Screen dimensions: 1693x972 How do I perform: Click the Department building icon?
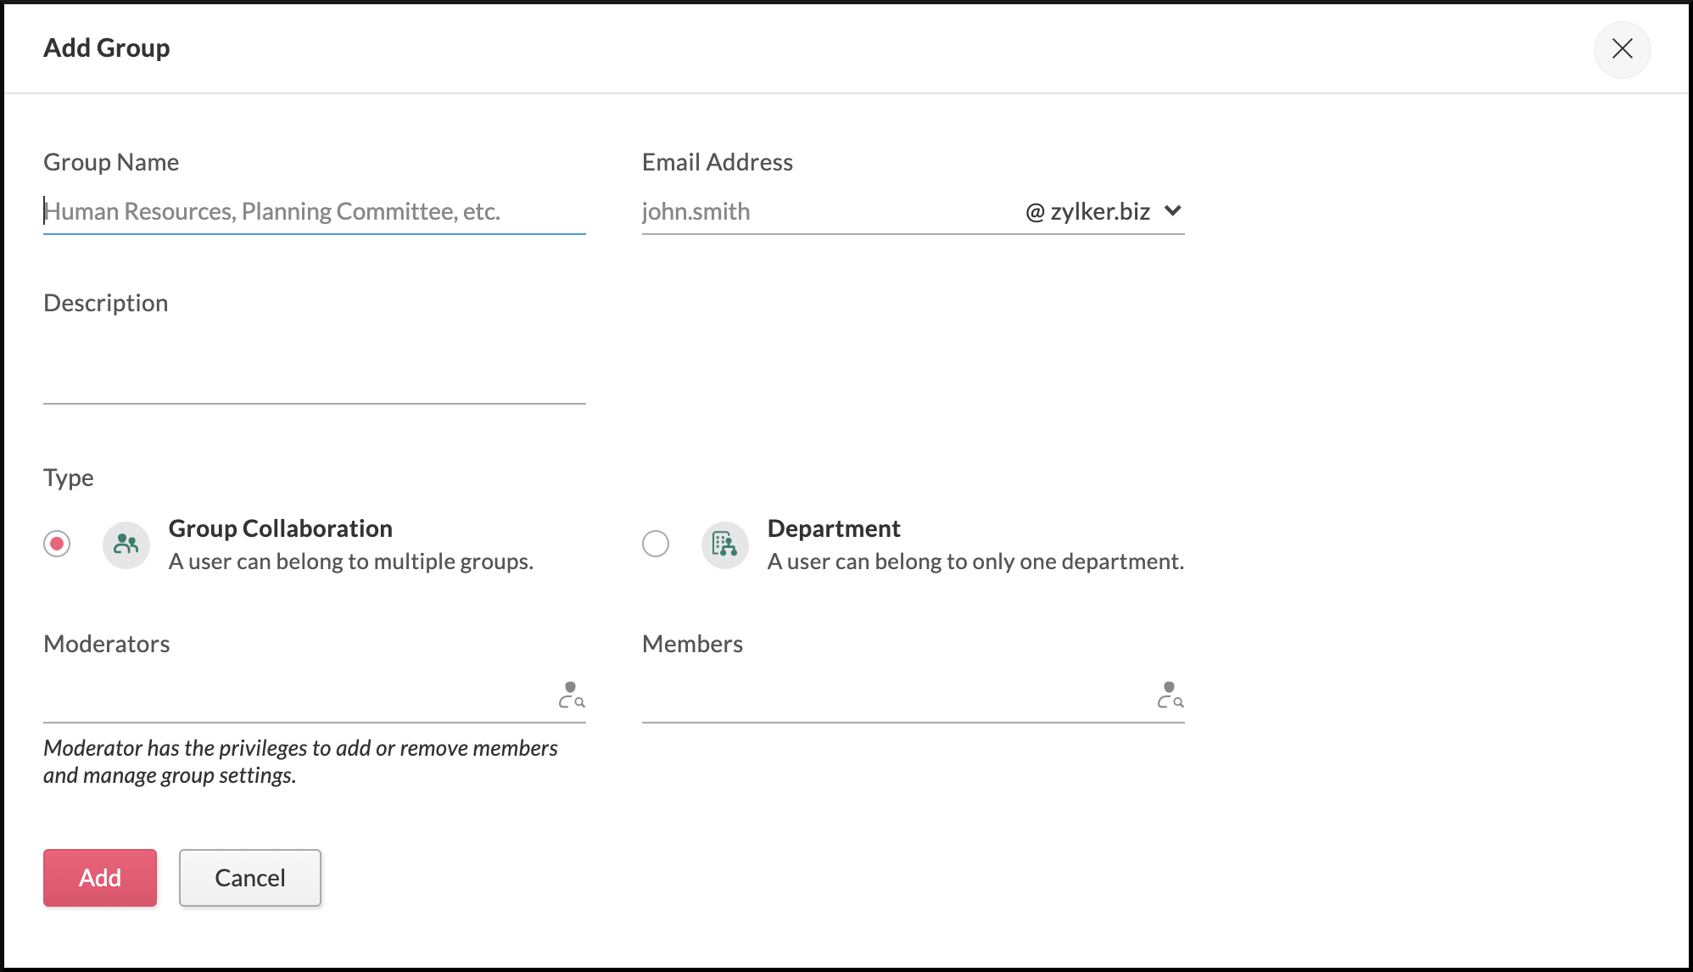click(724, 545)
